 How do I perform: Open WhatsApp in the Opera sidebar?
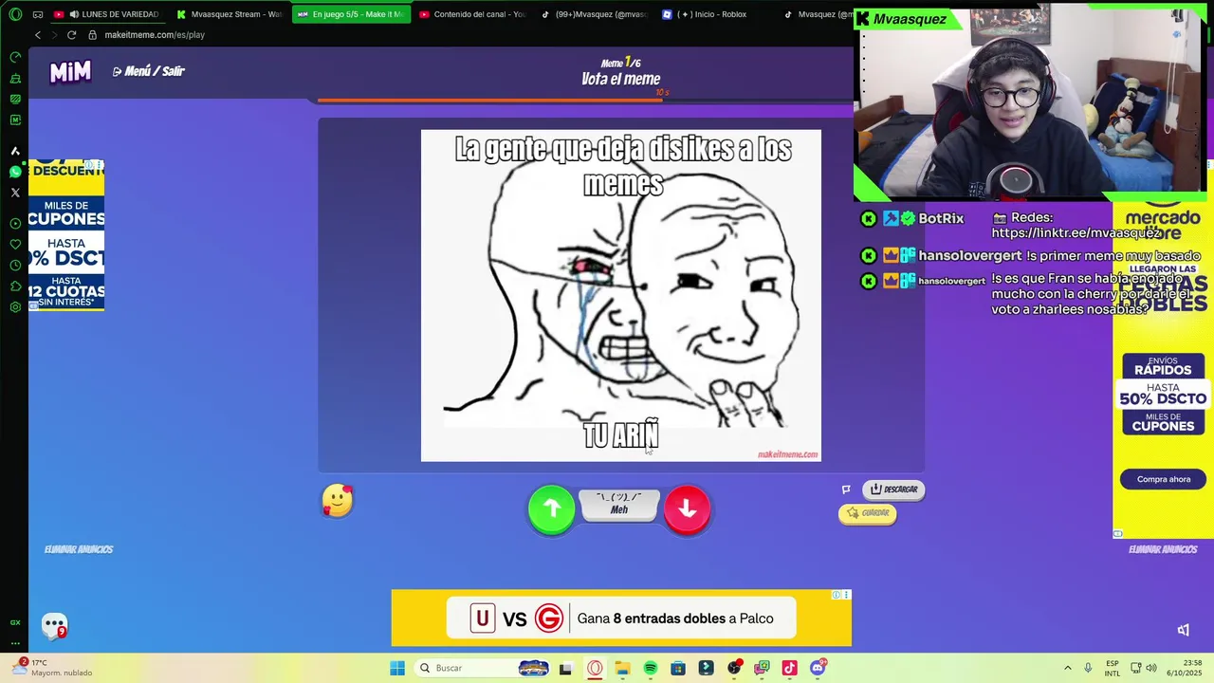(15, 172)
